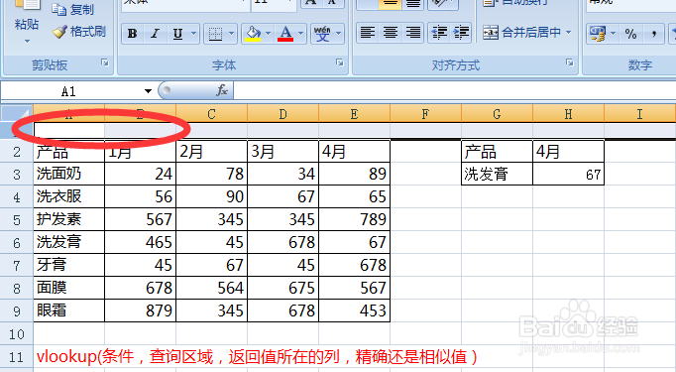Open the Name Box dropdown arrow
Image resolution: width=676 pixels, height=372 pixels.
(x=148, y=91)
